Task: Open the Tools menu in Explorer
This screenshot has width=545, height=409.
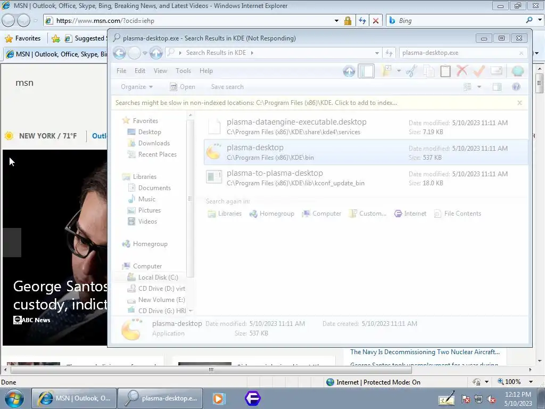Action: 183,71
